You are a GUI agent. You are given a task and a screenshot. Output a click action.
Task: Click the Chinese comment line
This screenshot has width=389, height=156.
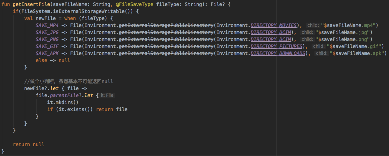[x=68, y=82]
